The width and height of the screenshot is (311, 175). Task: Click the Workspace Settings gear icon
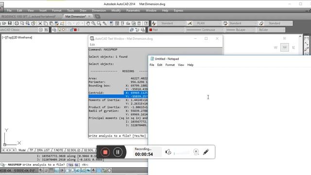41,30
